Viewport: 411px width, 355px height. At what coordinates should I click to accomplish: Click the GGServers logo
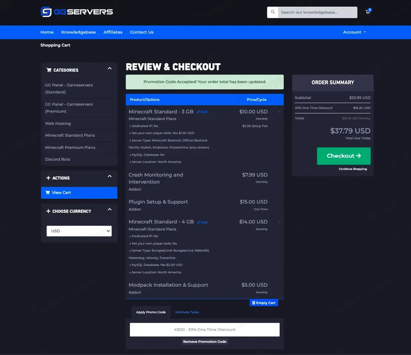(77, 12)
